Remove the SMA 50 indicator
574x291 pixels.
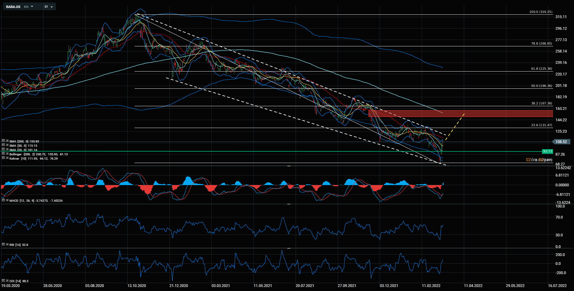coord(7,145)
